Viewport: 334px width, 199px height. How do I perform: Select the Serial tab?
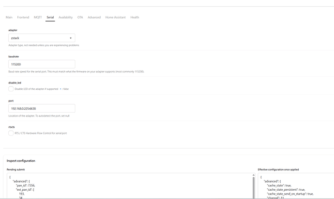point(50,17)
